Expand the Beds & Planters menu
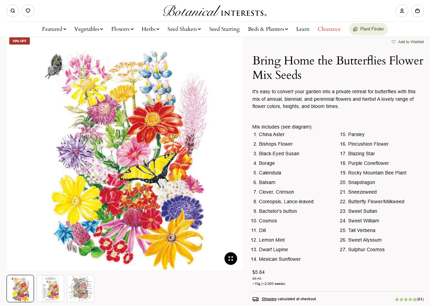430x305 pixels. coord(268,29)
